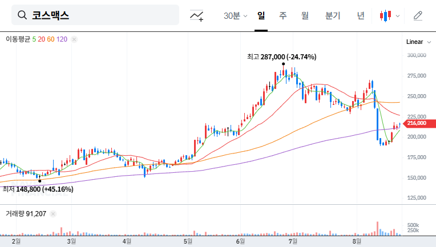Click the 이동평균 indicator label
This screenshot has width=436, height=247.
point(18,39)
